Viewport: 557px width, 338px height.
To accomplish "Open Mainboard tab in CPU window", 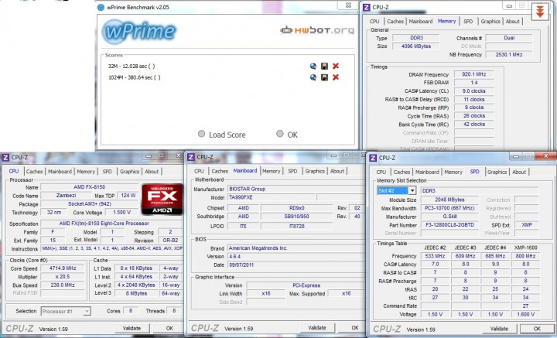I will [x=60, y=172].
